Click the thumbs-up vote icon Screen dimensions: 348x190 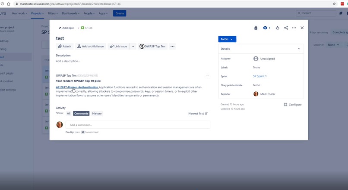click(278, 28)
